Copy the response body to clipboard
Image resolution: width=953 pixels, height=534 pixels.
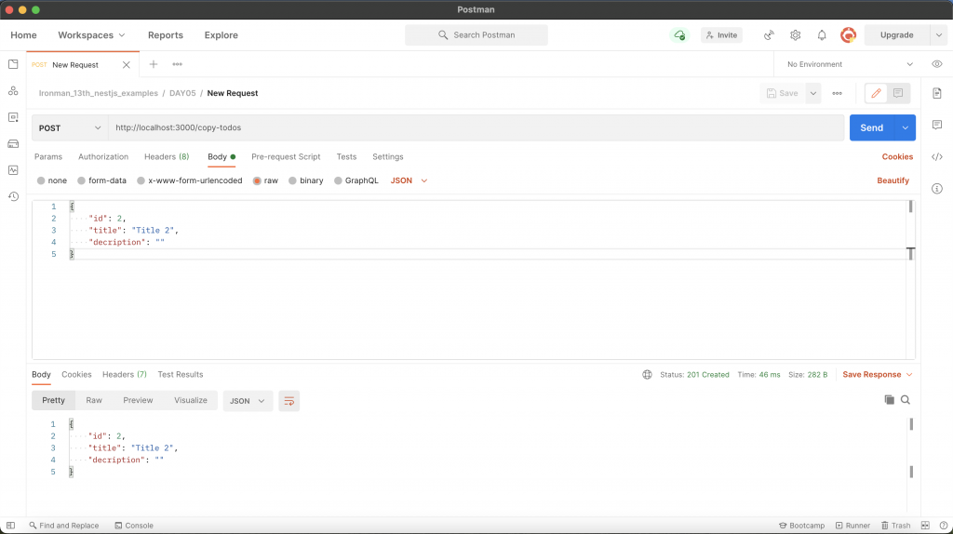coord(889,400)
